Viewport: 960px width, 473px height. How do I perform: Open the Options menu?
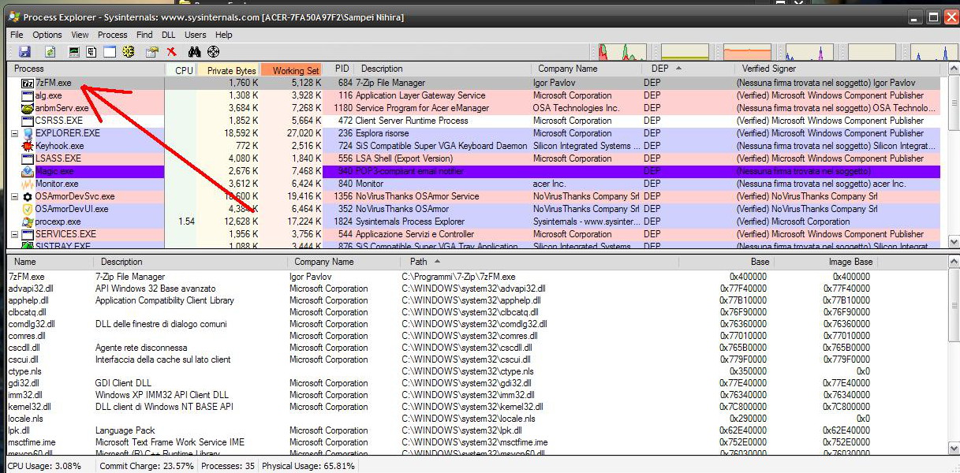(x=47, y=35)
